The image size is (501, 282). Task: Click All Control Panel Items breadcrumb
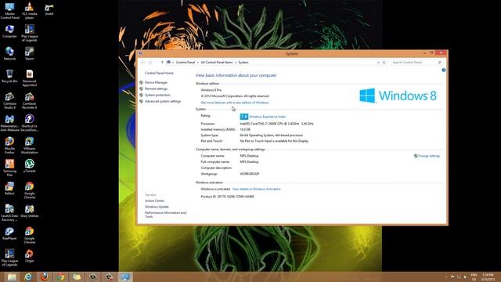[x=217, y=63]
